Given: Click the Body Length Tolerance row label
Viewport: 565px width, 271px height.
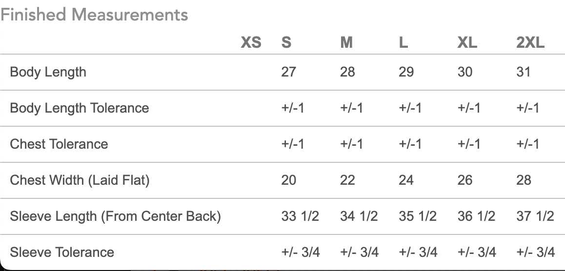Looking at the screenshot, I should [79, 108].
